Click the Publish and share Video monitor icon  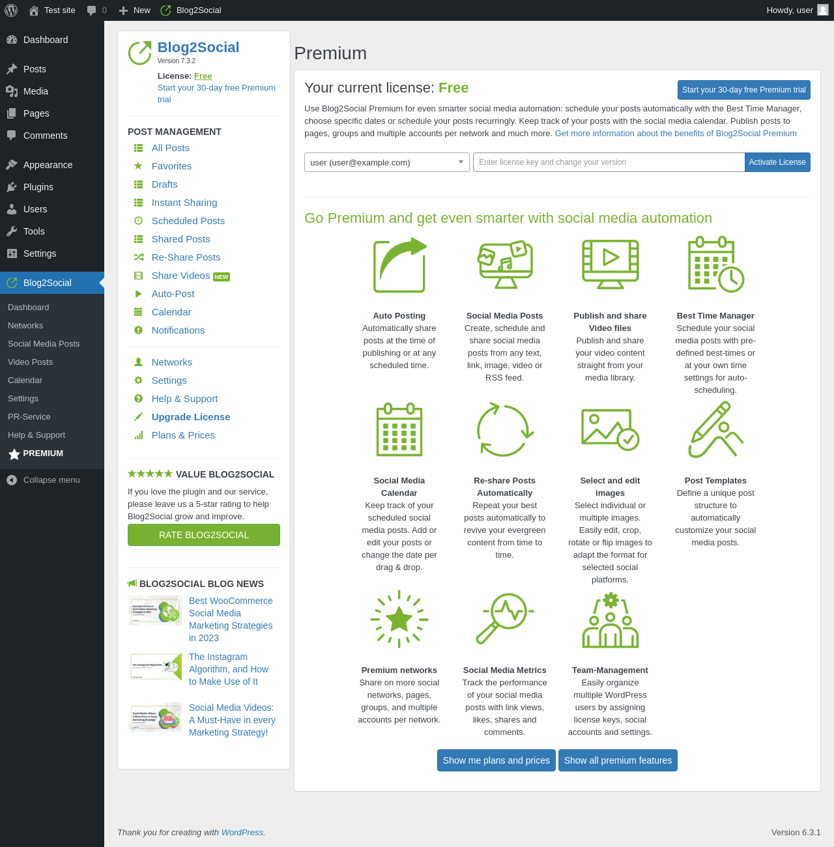click(610, 264)
